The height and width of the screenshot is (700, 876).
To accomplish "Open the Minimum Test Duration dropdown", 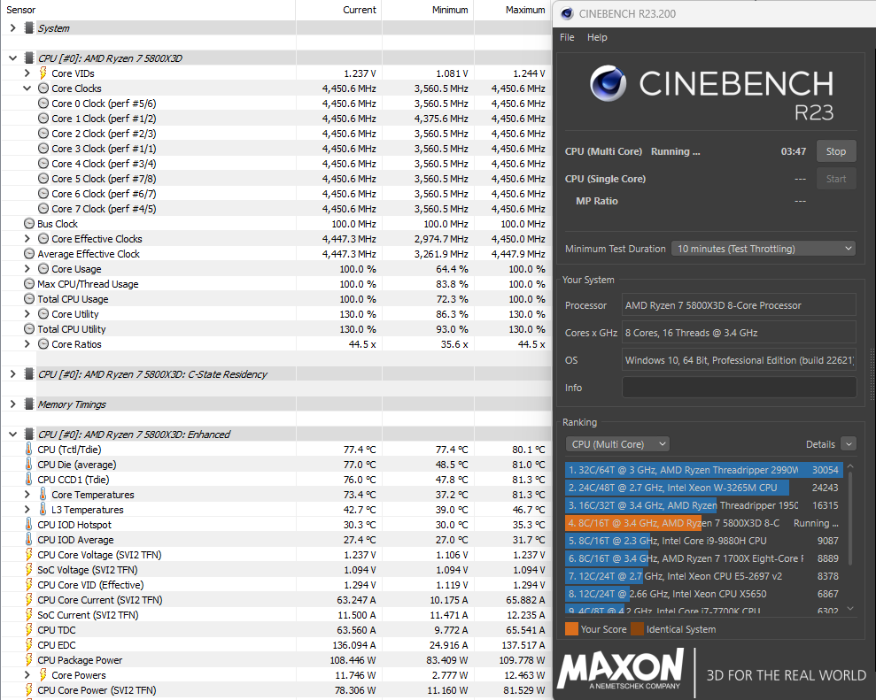I will [x=764, y=249].
